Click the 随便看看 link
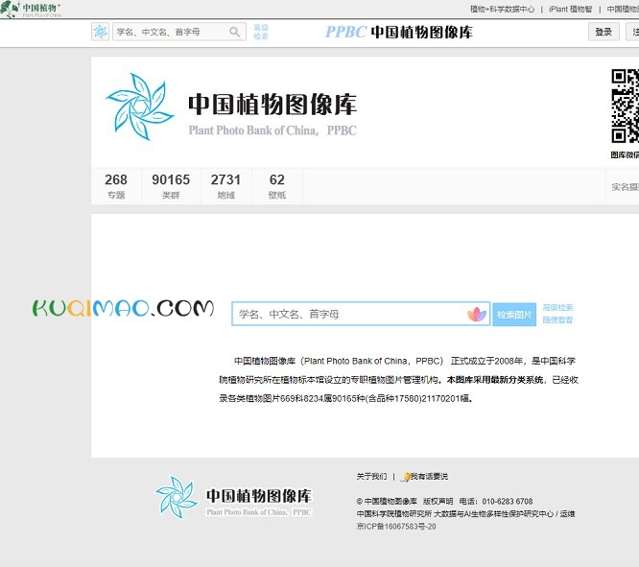The width and height of the screenshot is (639, 567). click(557, 320)
